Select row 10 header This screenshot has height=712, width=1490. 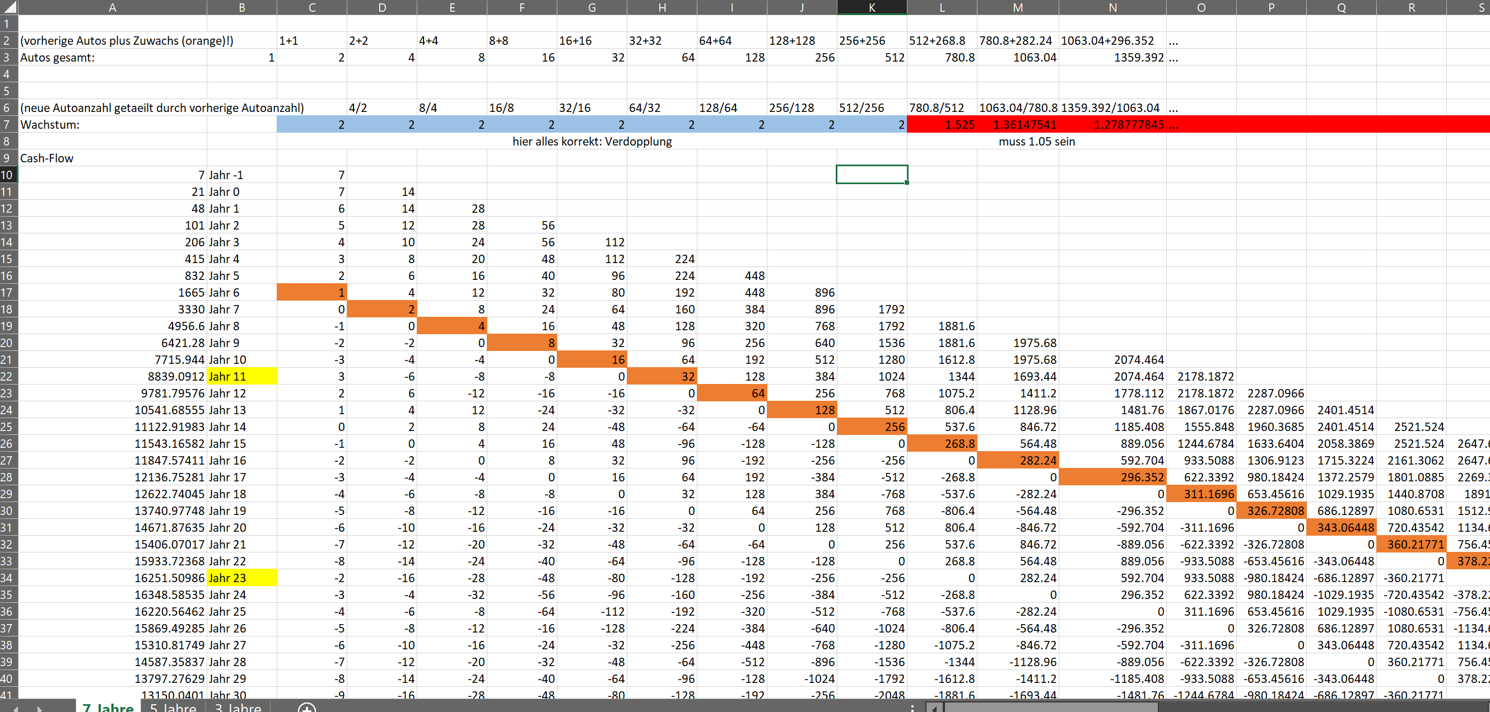click(x=8, y=175)
